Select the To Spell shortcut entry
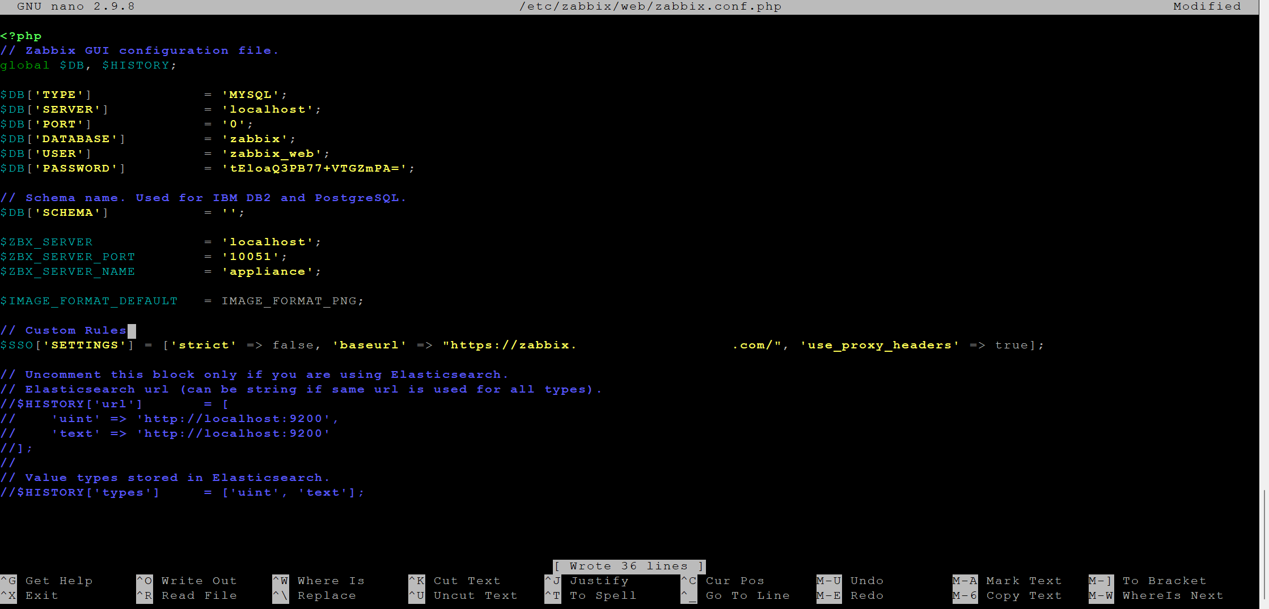Viewport: 1269px width, 609px height. click(x=591, y=595)
